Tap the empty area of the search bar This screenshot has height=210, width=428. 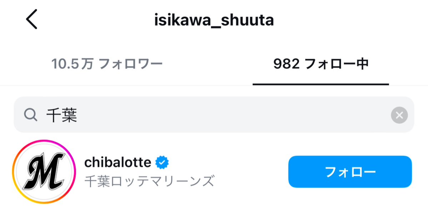[x=232, y=115]
